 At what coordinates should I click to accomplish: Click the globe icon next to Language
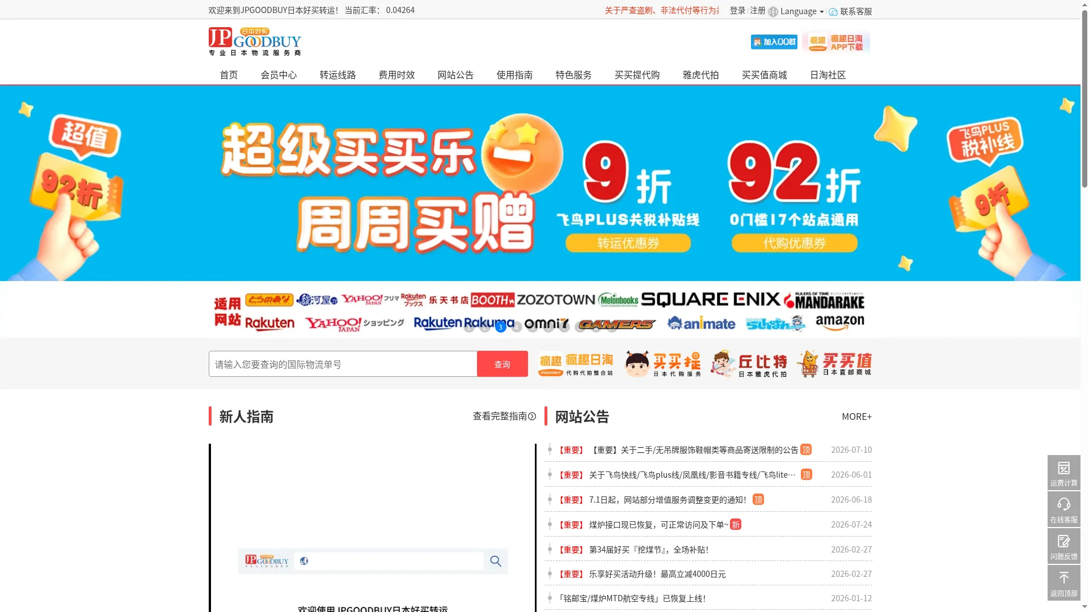pos(773,12)
